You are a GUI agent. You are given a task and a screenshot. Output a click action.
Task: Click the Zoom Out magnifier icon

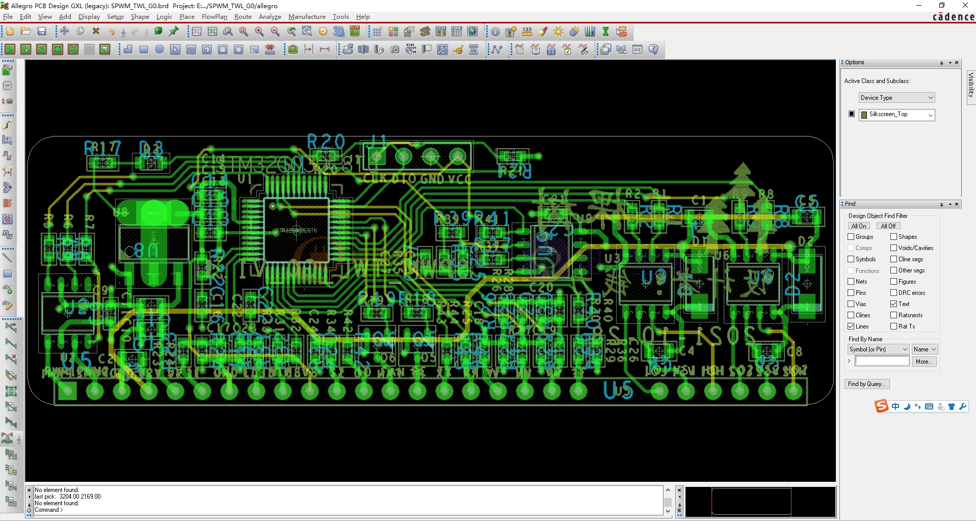point(275,32)
